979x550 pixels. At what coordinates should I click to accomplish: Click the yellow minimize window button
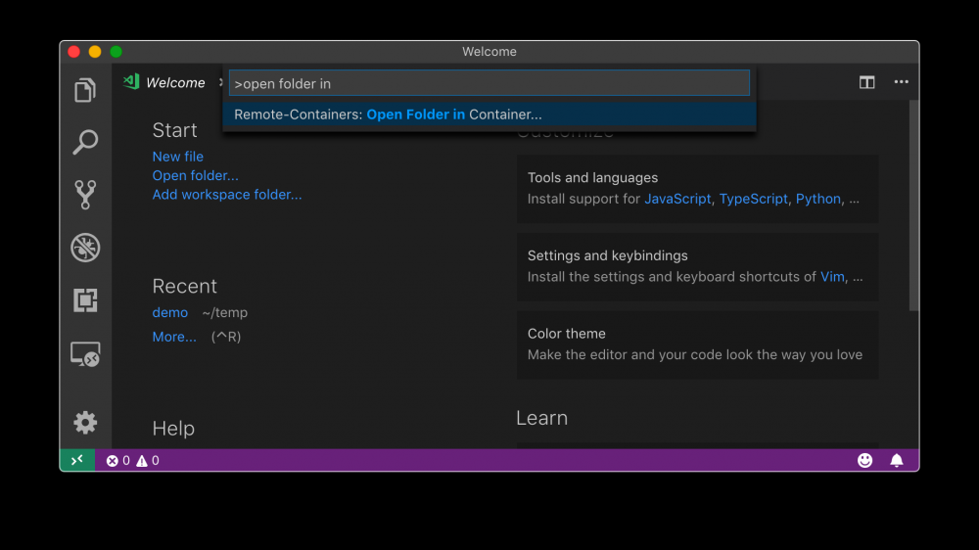(95, 52)
